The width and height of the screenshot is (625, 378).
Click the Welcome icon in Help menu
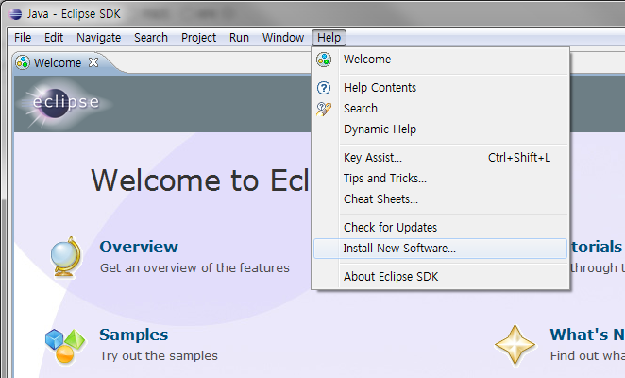[324, 60]
